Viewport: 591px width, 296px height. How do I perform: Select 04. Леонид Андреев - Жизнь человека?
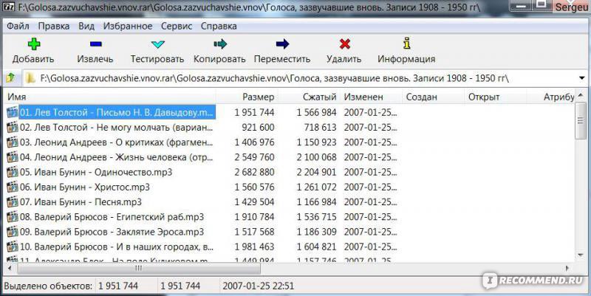[117, 157]
